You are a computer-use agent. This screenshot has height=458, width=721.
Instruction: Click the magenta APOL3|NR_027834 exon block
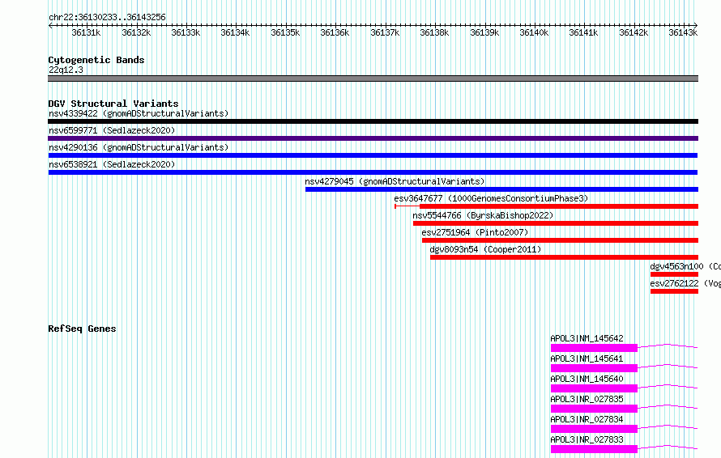(594, 429)
